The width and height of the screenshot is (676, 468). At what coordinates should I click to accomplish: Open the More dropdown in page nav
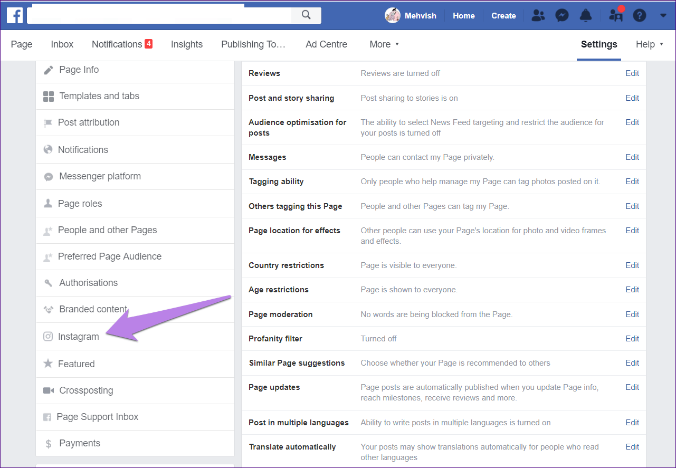[384, 44]
